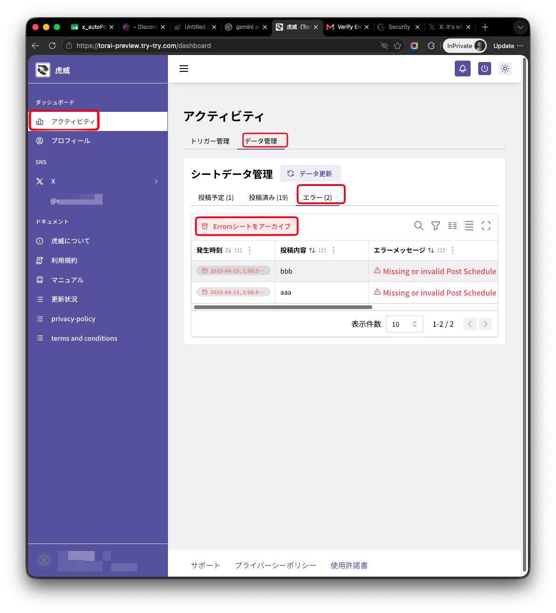Open アクティビティ in sidebar
This screenshot has height=613, width=556.
click(97, 121)
